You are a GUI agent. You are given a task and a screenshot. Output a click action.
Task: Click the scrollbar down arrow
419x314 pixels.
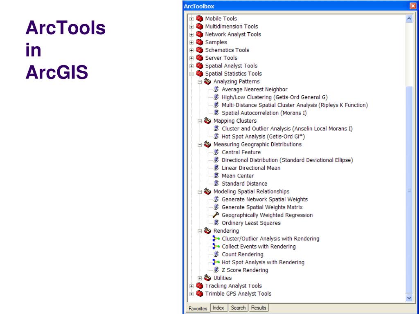(x=409, y=298)
